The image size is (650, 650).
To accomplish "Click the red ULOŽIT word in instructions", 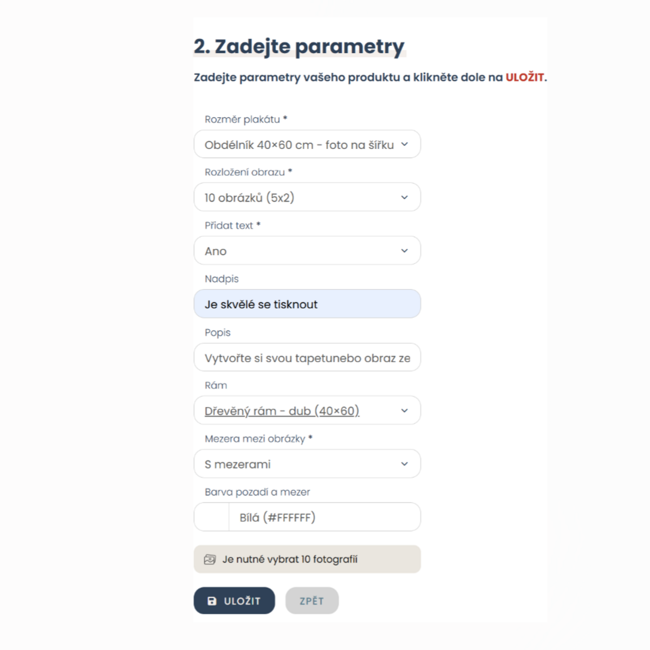I will pos(524,77).
